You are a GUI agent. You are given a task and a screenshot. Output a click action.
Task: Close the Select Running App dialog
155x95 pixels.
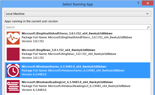pos(148,3)
